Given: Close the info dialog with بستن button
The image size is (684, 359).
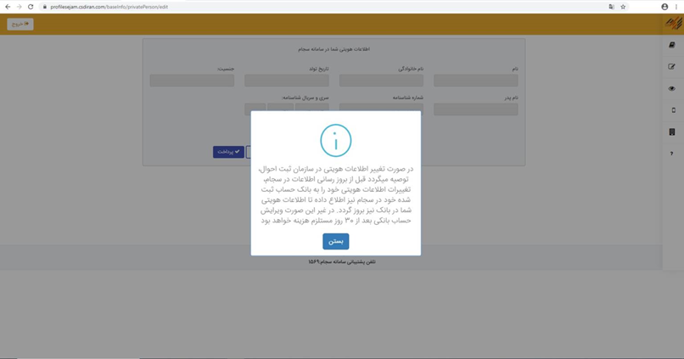Looking at the screenshot, I should pyautogui.click(x=335, y=241).
